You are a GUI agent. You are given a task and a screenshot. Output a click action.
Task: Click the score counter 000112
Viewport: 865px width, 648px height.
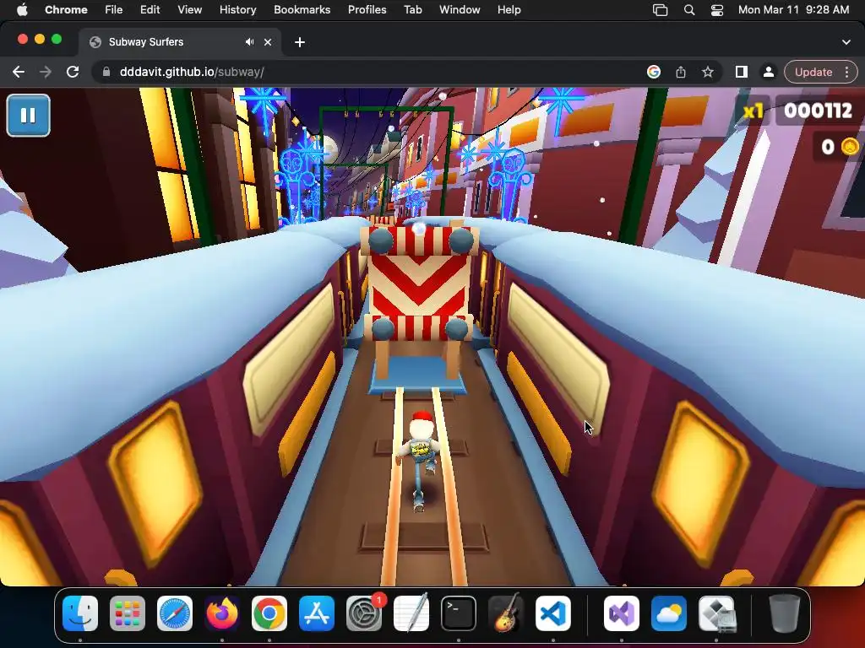[x=818, y=111]
